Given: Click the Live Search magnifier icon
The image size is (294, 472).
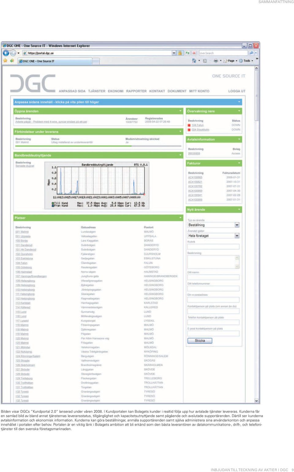Looking at the screenshot, I should [251, 53].
